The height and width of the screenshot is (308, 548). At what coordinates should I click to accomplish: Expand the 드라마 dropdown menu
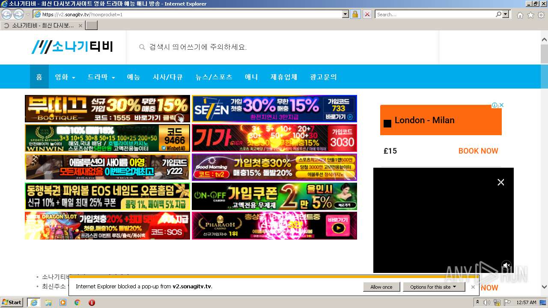tap(101, 77)
